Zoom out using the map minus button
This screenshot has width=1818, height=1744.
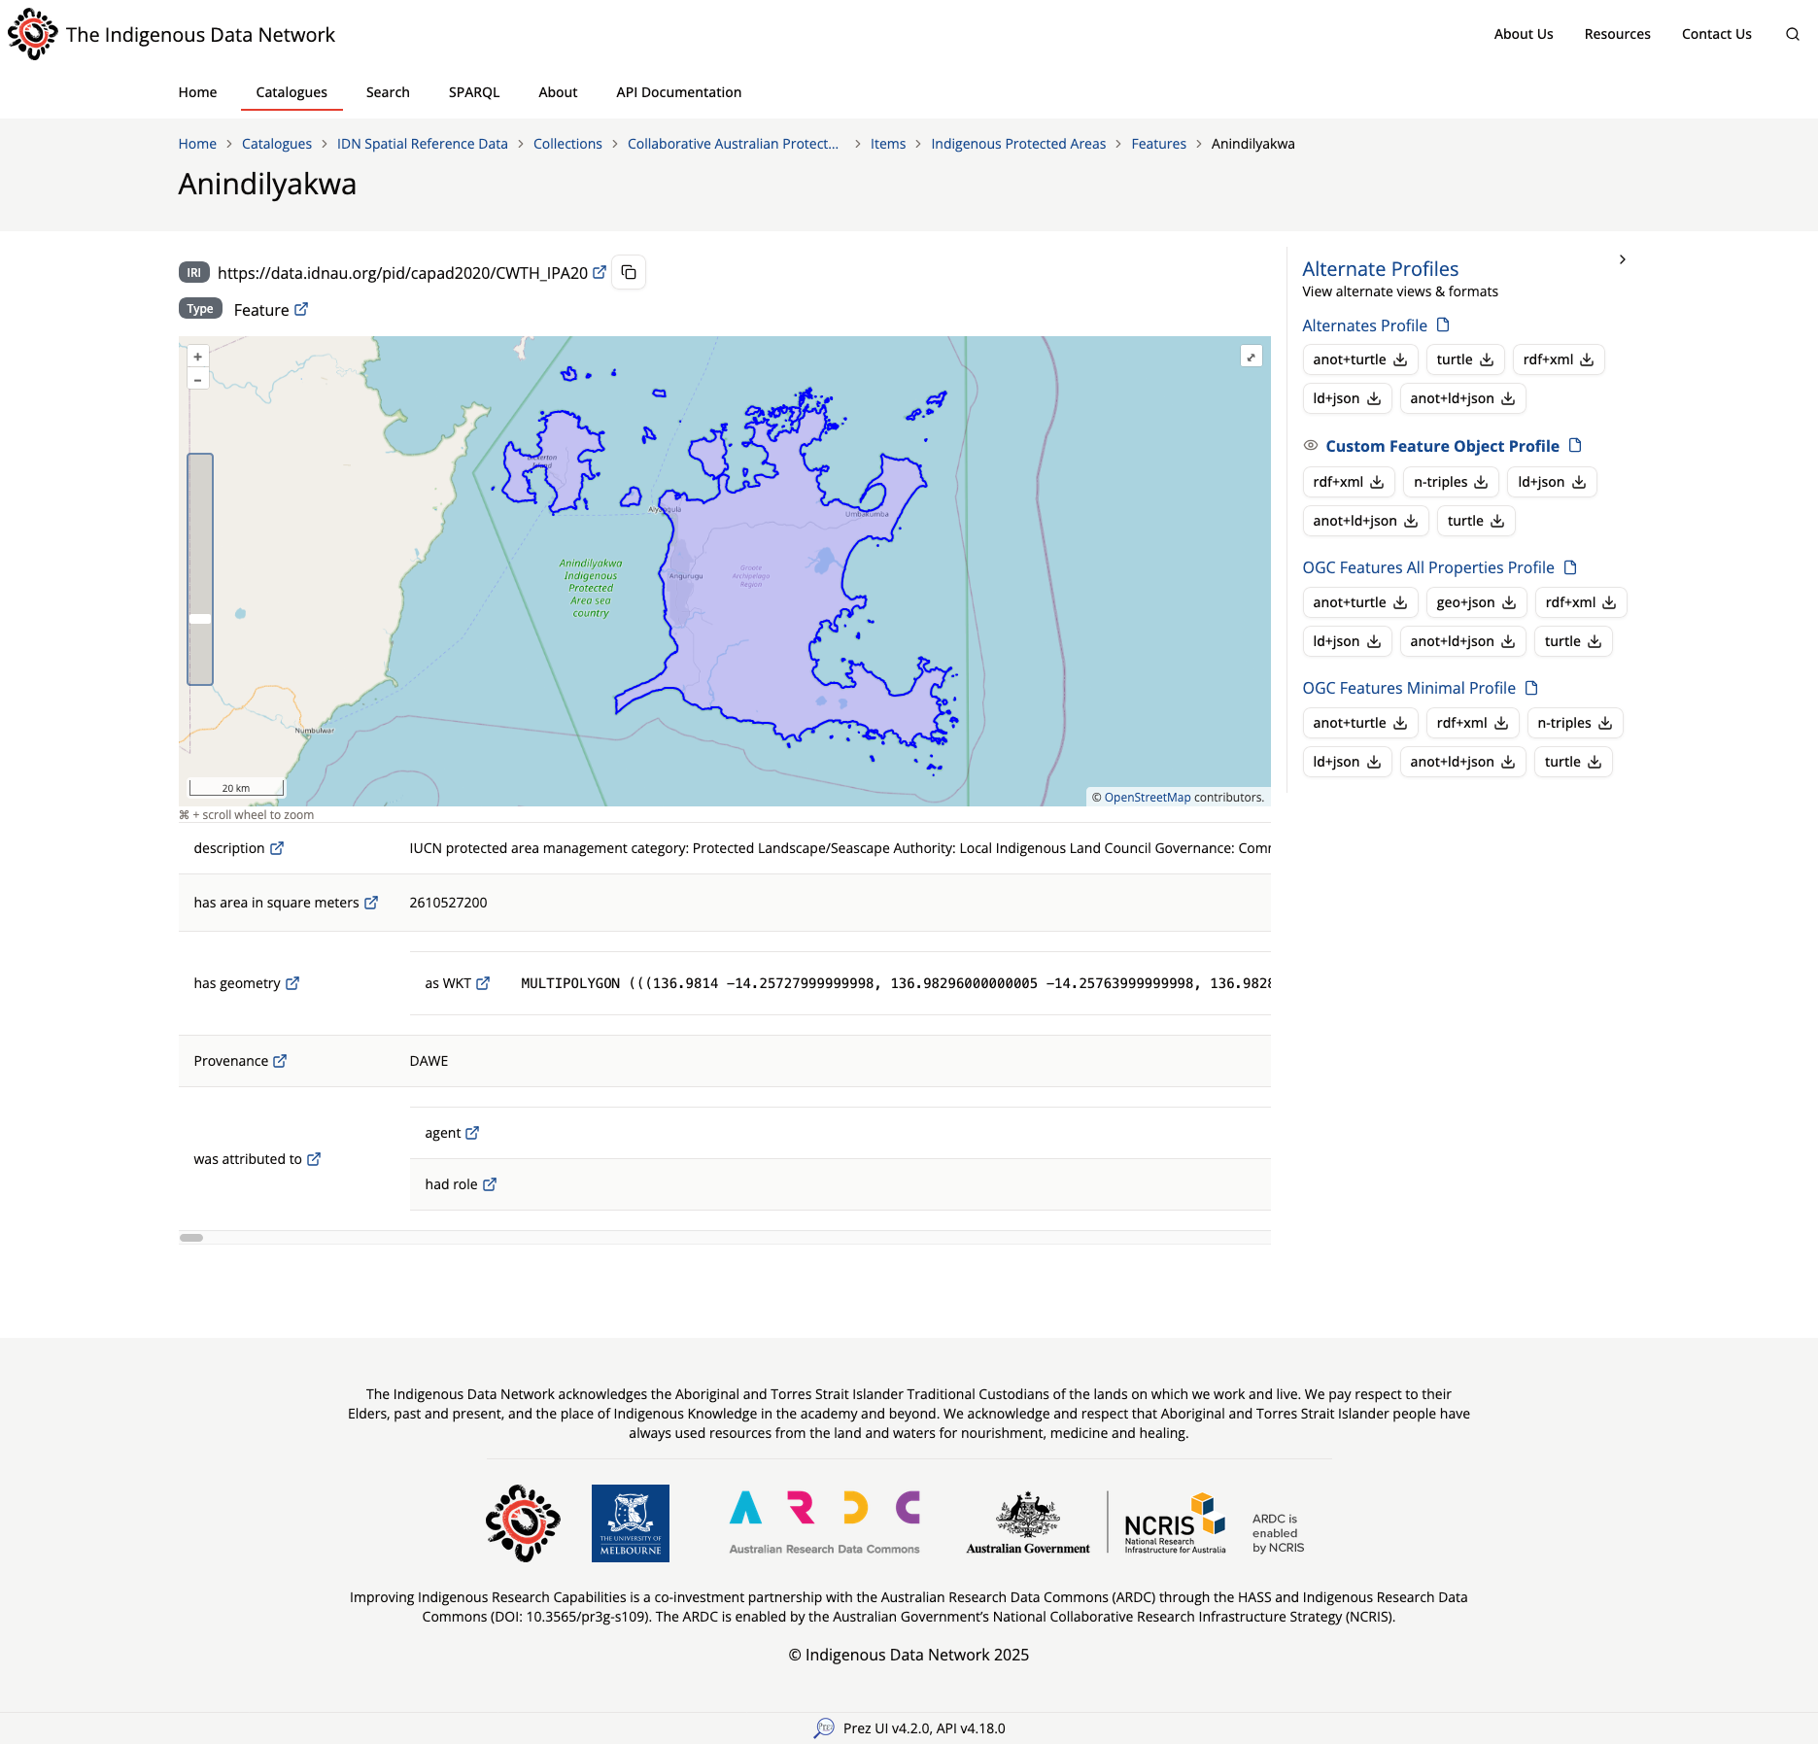tap(197, 379)
